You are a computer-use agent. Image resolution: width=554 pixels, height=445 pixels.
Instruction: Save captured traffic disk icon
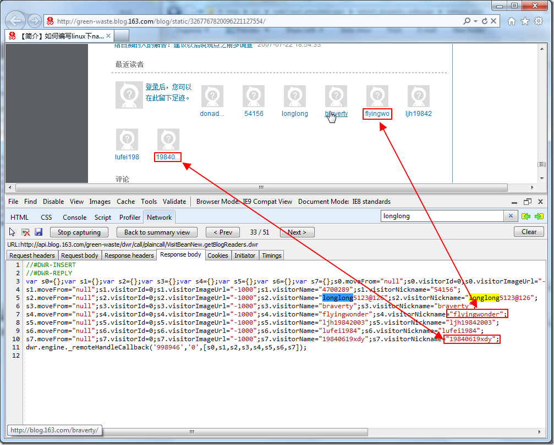point(39,232)
